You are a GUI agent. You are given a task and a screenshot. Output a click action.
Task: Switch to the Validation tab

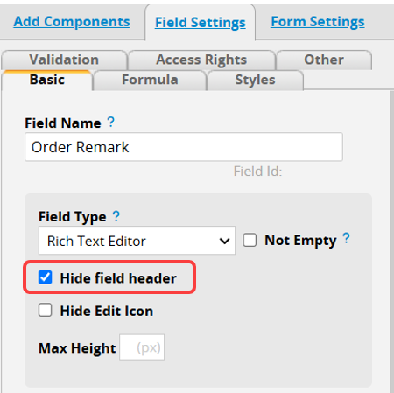coord(64,60)
